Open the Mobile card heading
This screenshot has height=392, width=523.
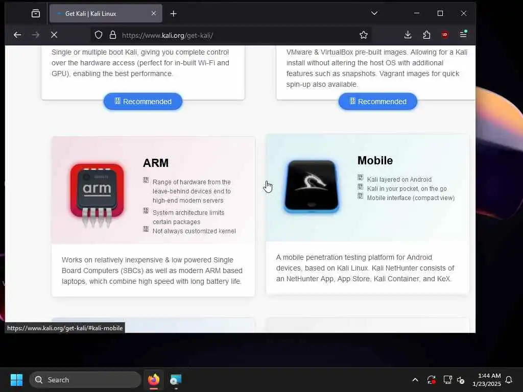[375, 161]
